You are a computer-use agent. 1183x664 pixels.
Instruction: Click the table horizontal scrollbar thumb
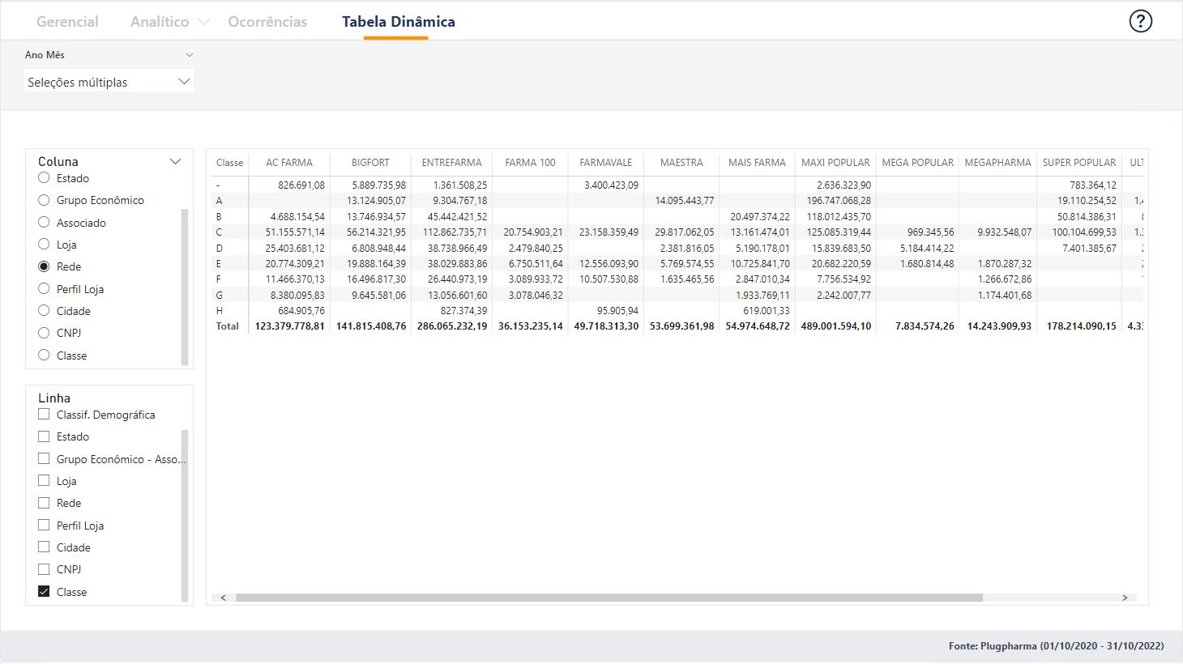tap(608, 598)
